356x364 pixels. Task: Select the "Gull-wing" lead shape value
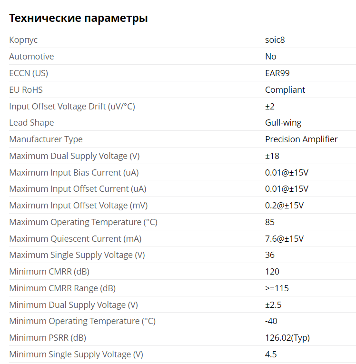(x=283, y=123)
